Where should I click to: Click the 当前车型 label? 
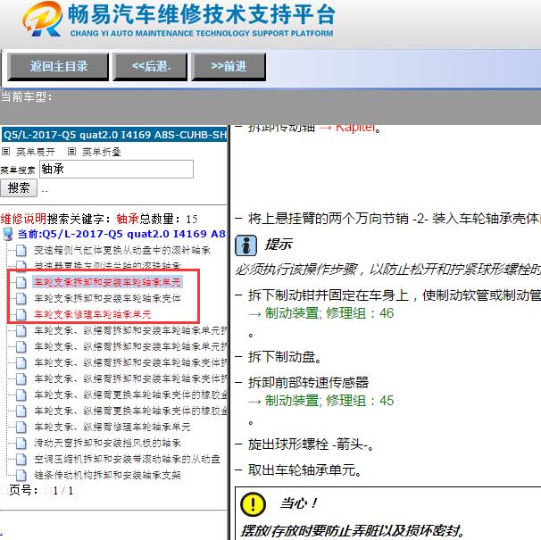click(26, 96)
